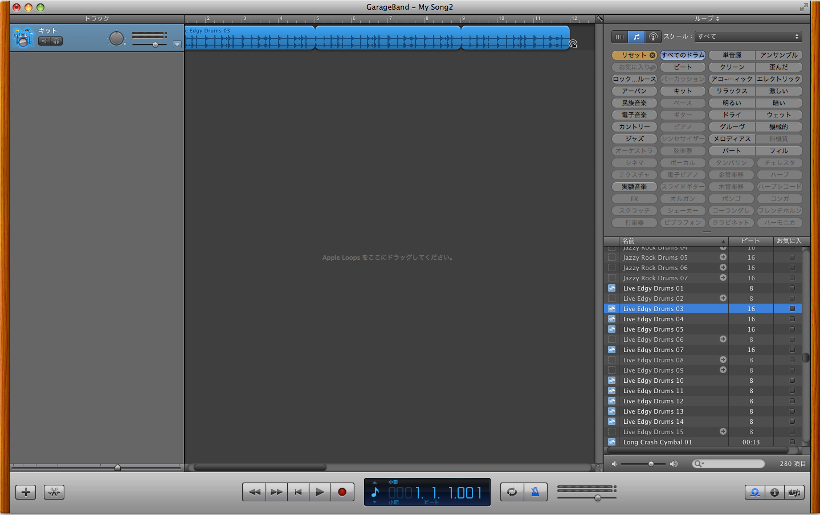Filter loops by ドライ
Screen dimensions: 820x515
732,115
